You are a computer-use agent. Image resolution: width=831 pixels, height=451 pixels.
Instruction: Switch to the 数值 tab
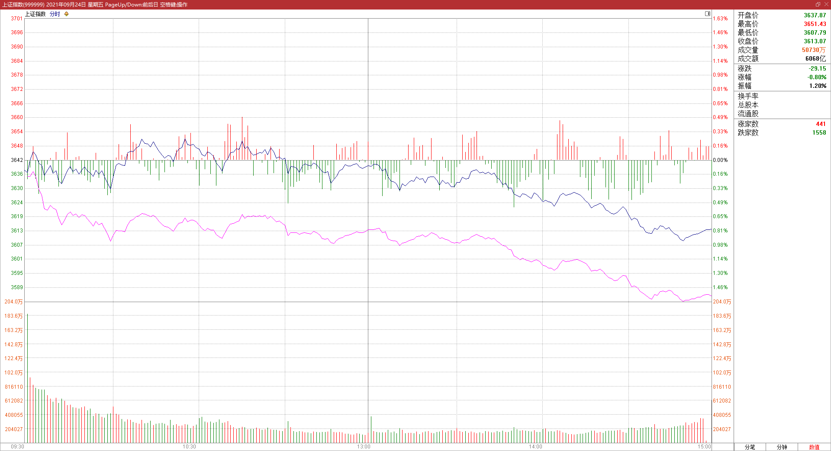pyautogui.click(x=814, y=447)
